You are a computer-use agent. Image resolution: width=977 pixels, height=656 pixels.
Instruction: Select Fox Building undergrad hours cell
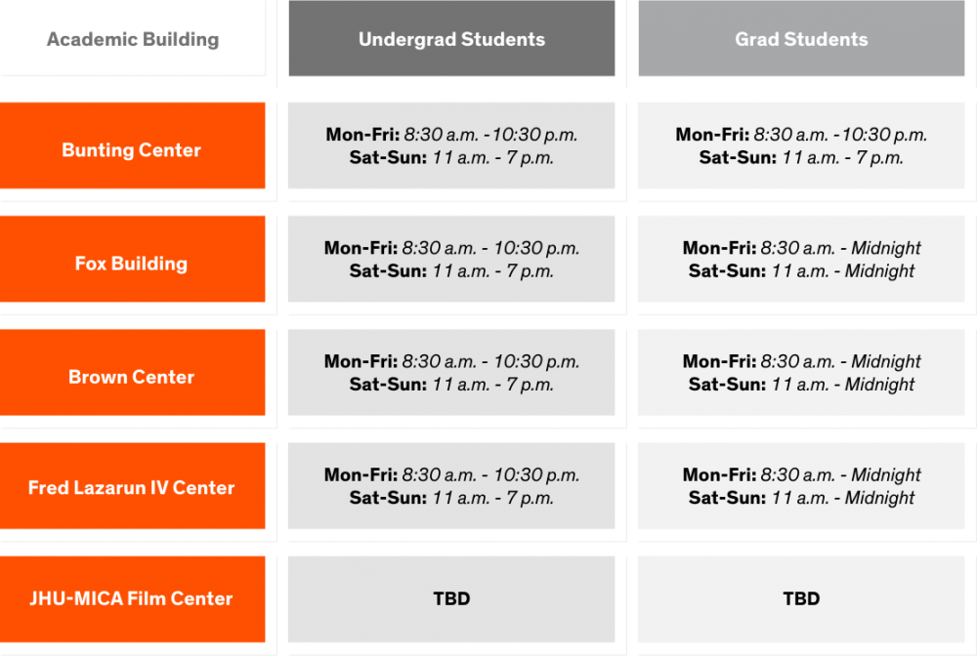pos(451,259)
